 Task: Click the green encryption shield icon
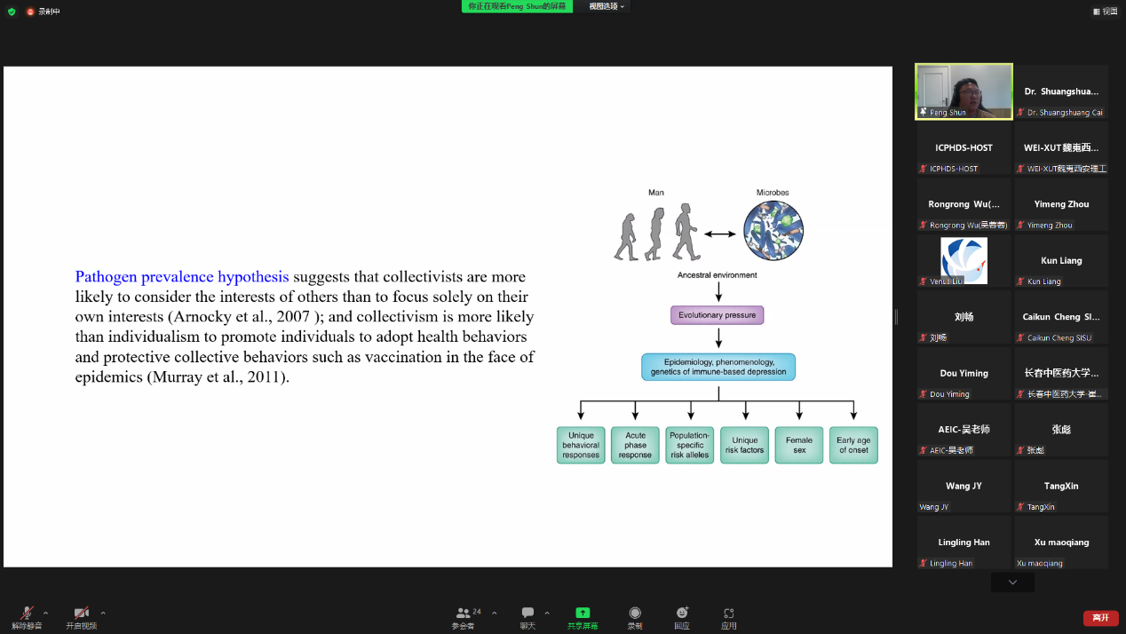point(12,12)
